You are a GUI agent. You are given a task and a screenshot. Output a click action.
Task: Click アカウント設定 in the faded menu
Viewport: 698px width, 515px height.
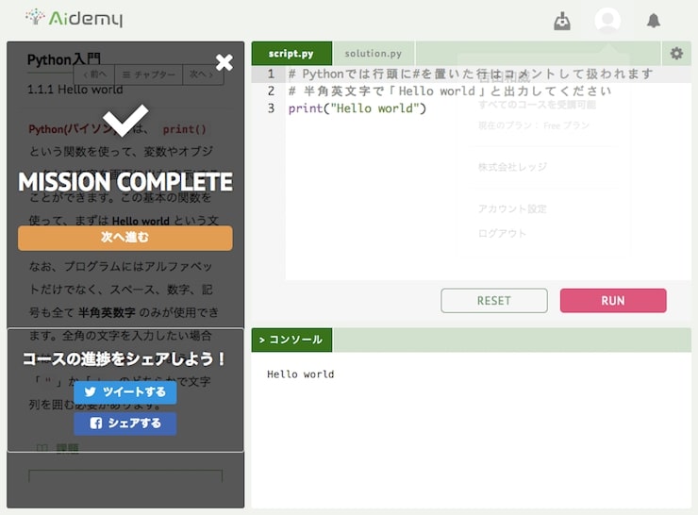click(512, 208)
